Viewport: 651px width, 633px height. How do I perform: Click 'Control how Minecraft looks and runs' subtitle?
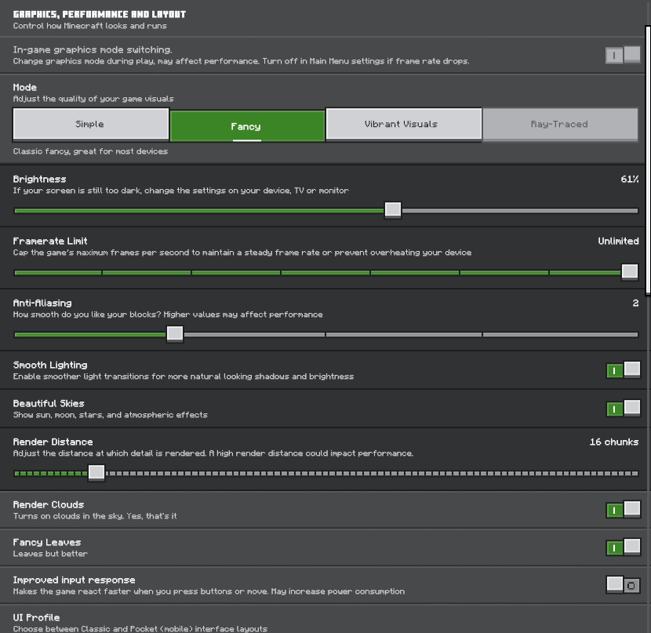click(x=89, y=26)
